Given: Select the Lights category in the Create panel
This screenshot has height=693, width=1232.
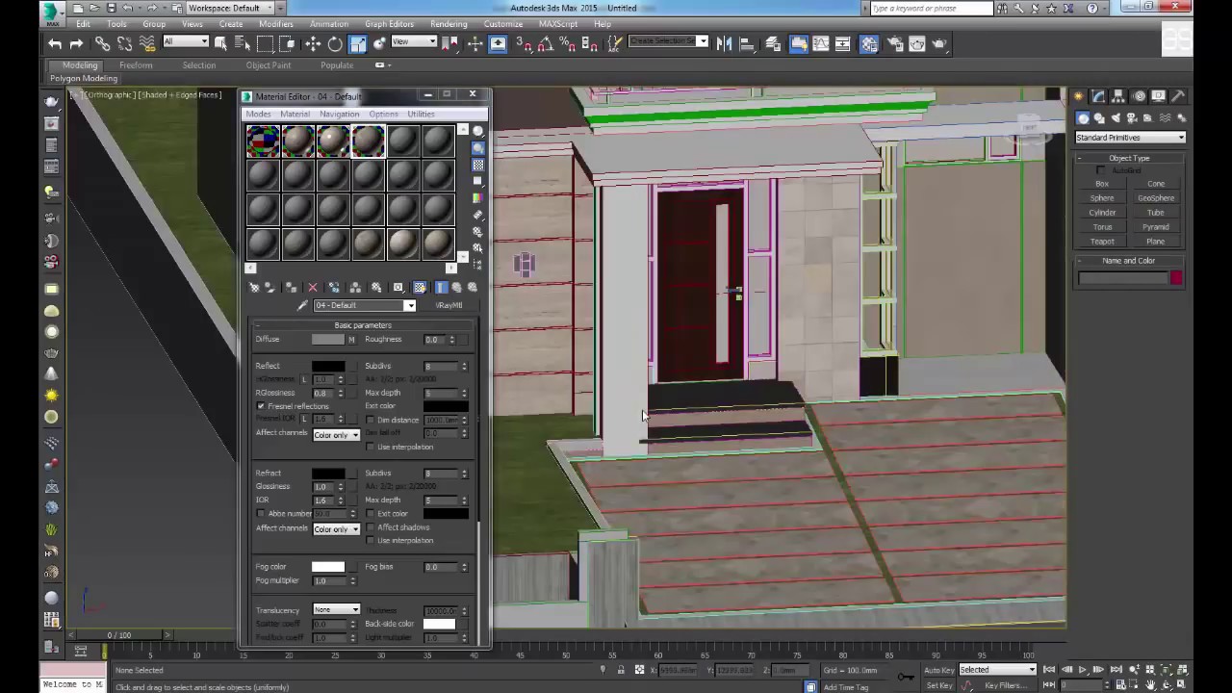Looking at the screenshot, I should point(1116,118).
